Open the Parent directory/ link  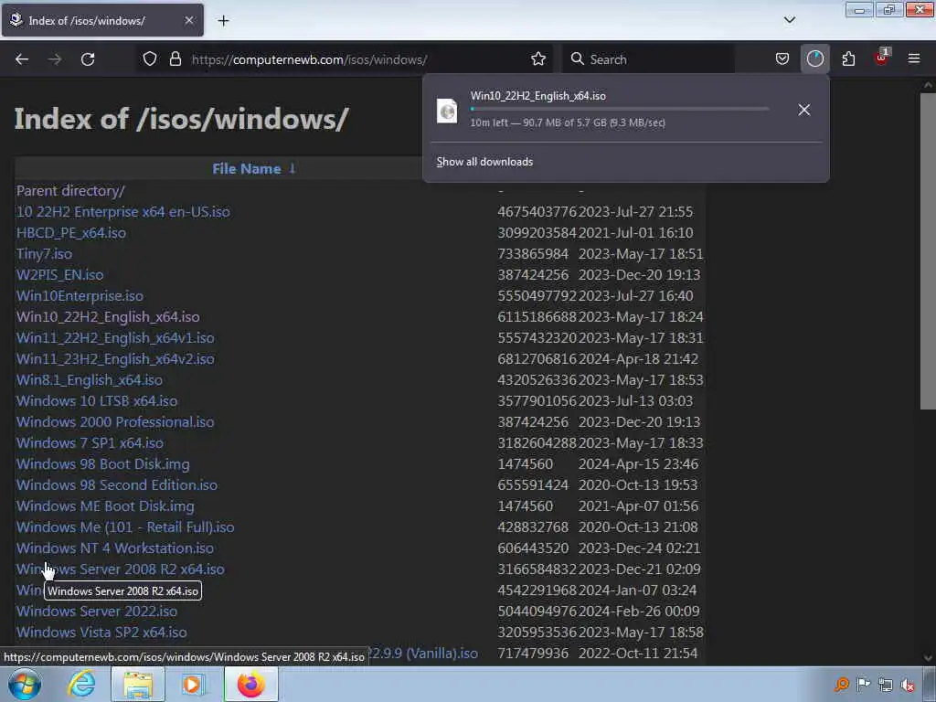[70, 191]
